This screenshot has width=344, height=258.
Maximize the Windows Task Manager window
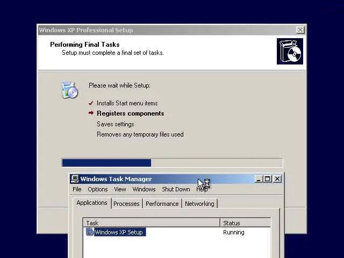(x=268, y=179)
